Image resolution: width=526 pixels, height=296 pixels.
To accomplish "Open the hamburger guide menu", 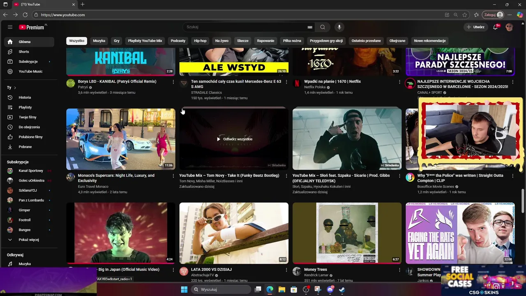I will coord(10,27).
